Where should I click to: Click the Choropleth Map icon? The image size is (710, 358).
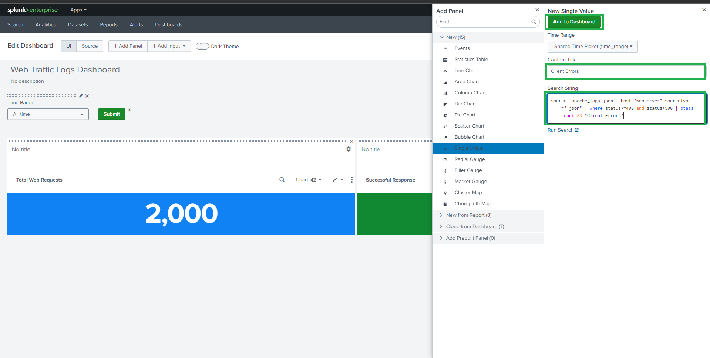(445, 204)
